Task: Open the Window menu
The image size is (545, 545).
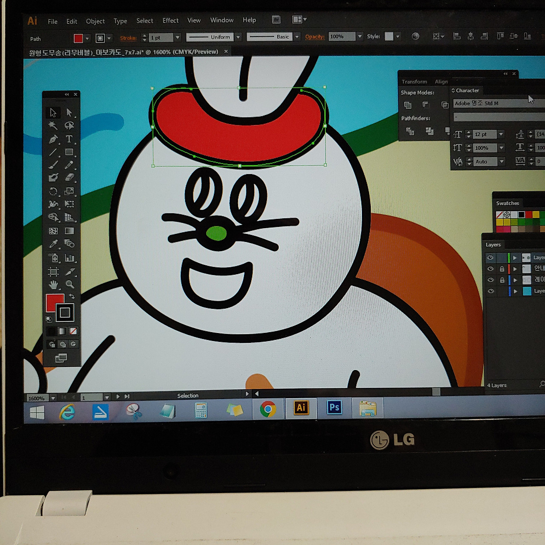Action: point(222,20)
